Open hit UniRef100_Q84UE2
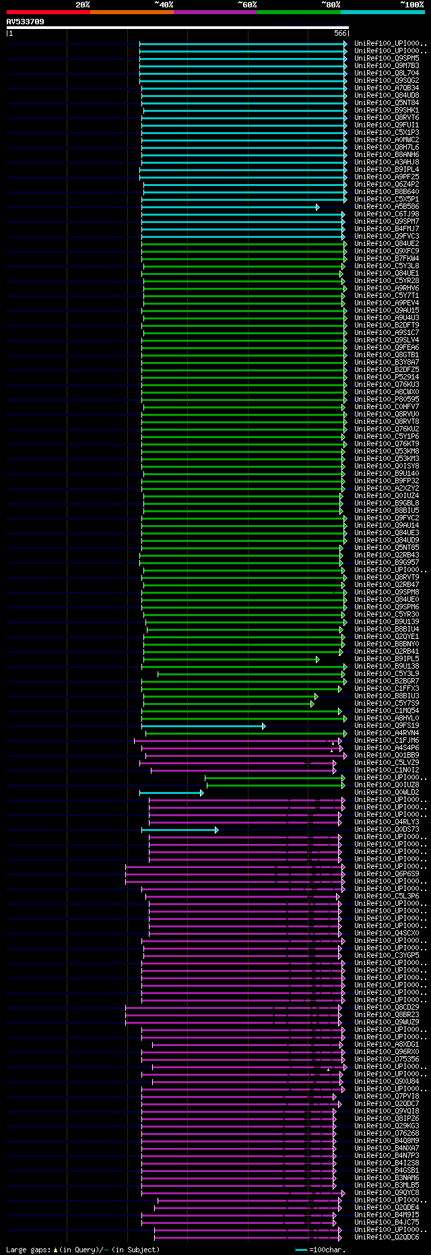This screenshot has width=431, height=1255. (x=387, y=244)
